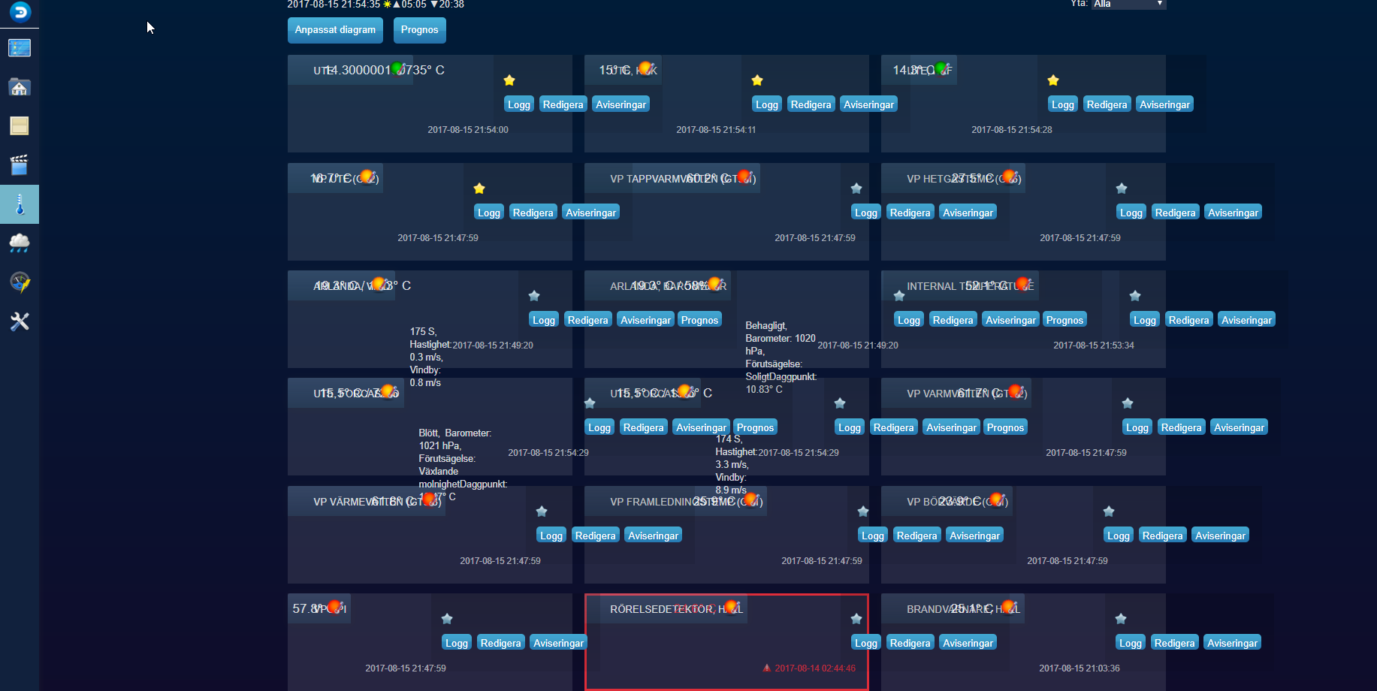The height and width of the screenshot is (691, 1377).
Task: Click the device icon on ARLANDA / VIND card
Action: tap(379, 285)
